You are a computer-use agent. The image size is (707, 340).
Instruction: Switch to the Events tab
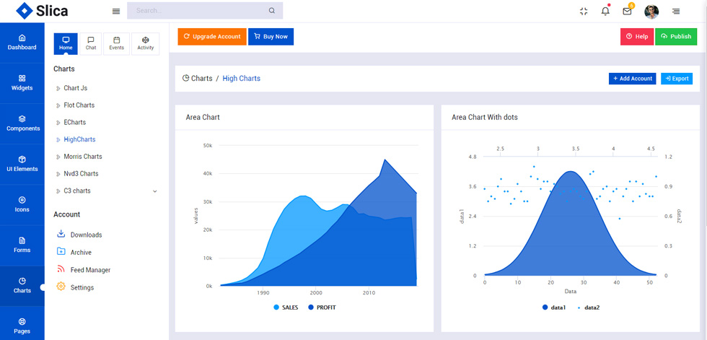point(116,44)
